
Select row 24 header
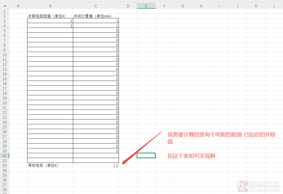click(x=5, y=122)
